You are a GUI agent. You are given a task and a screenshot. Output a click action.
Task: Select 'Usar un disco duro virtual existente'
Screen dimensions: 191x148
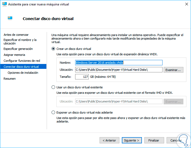[53, 88]
